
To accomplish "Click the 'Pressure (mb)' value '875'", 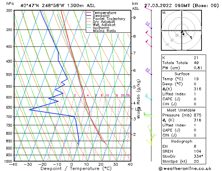I will pyautogui.click(x=198, y=115).
